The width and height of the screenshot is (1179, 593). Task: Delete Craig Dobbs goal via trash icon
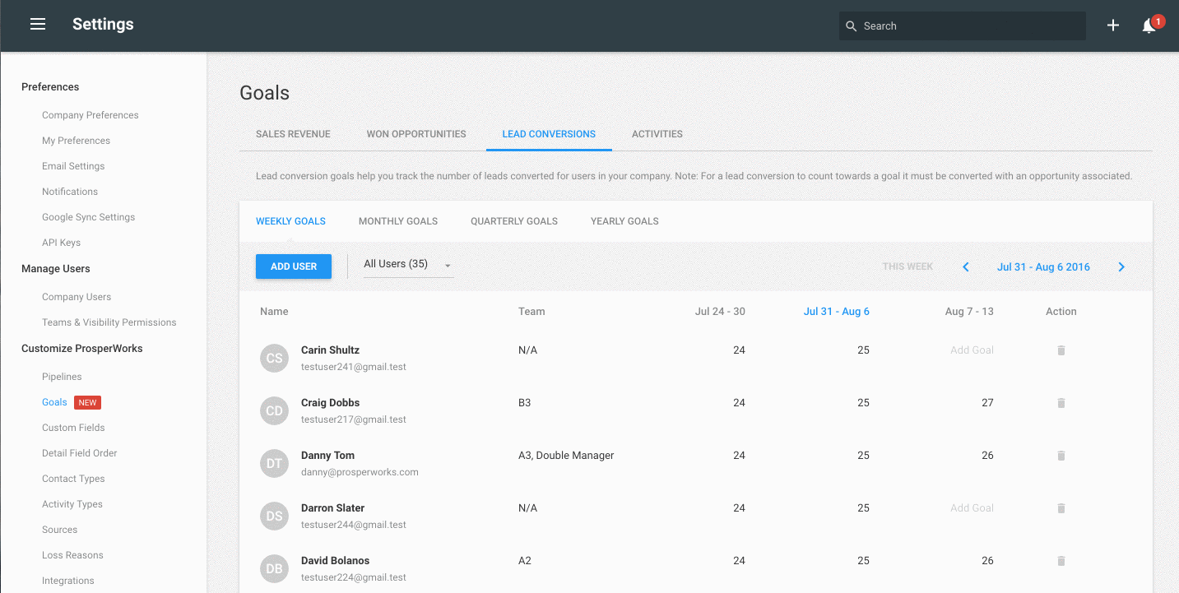(x=1061, y=403)
